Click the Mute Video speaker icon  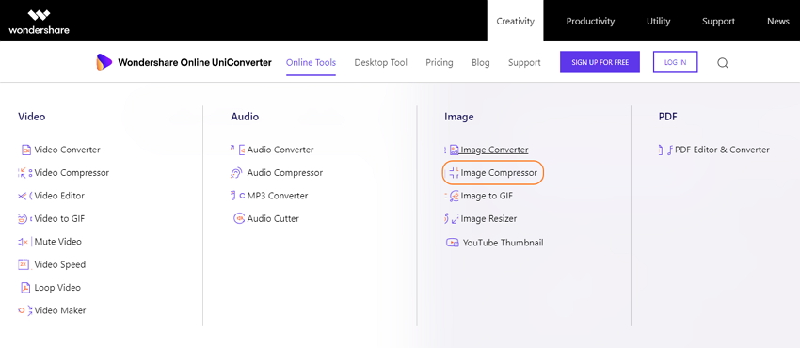(24, 242)
